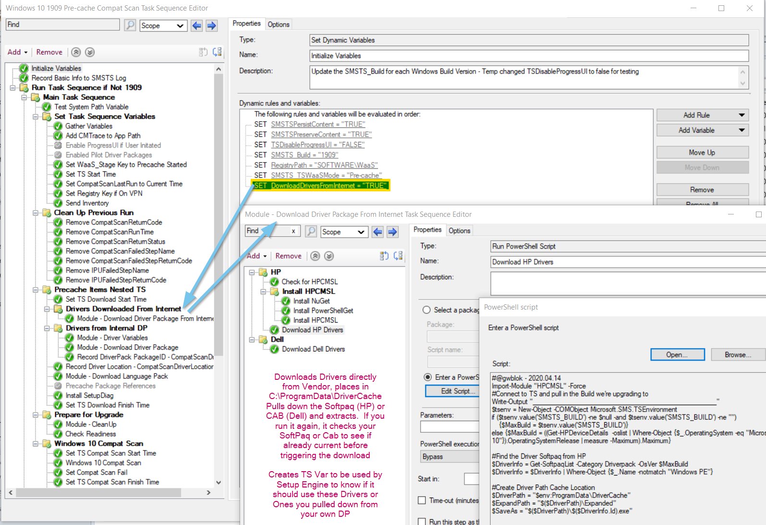
Task: Click the Remove button beside dynamic rules
Action: click(x=703, y=190)
